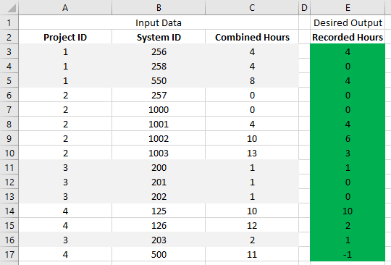Click System ID cell 1002
This screenshot has height=265, width=391.
[x=159, y=138]
